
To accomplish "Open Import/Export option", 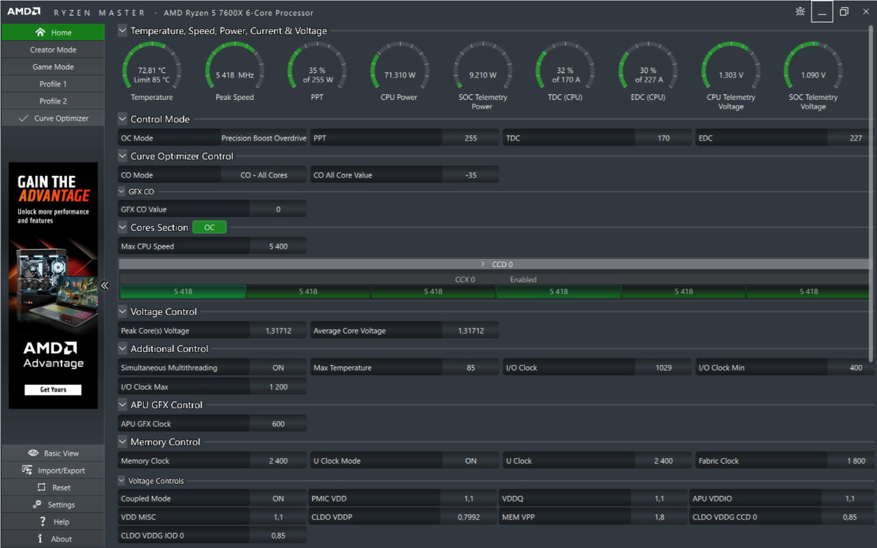I will [x=53, y=470].
